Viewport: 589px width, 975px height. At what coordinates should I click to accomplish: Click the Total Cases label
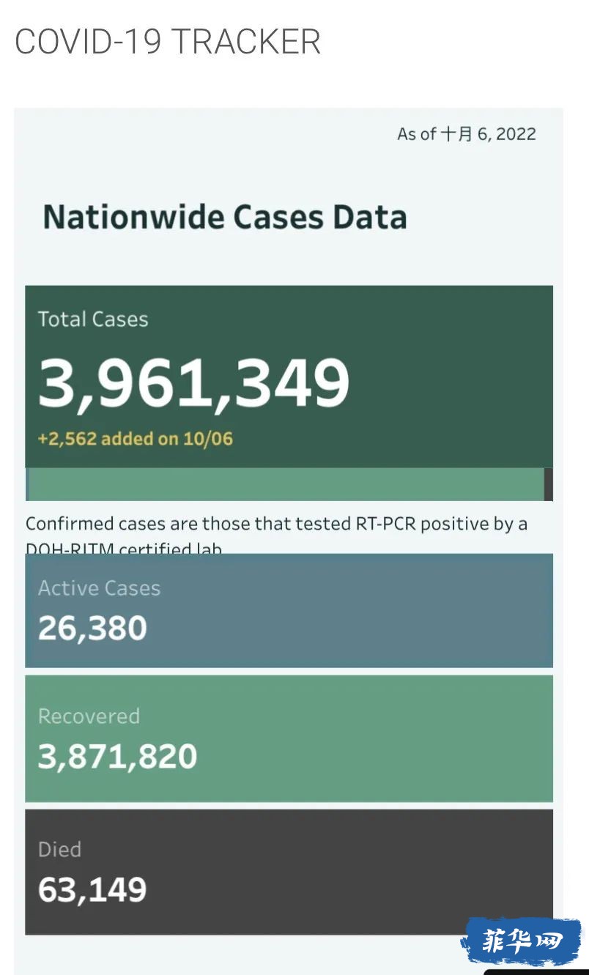[x=93, y=319]
